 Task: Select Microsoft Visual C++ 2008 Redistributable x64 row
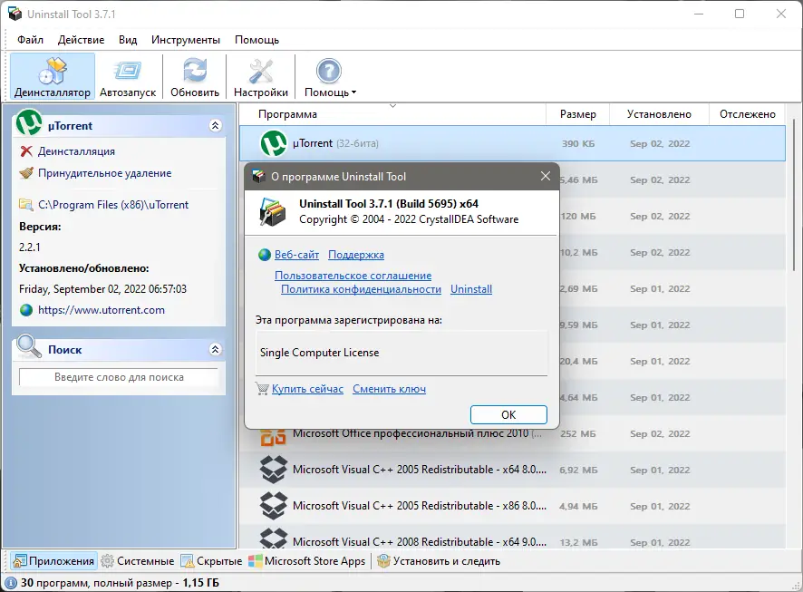(512, 537)
